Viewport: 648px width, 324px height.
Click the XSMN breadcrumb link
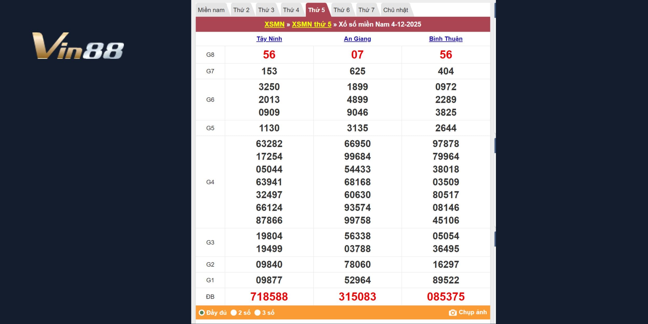click(274, 24)
